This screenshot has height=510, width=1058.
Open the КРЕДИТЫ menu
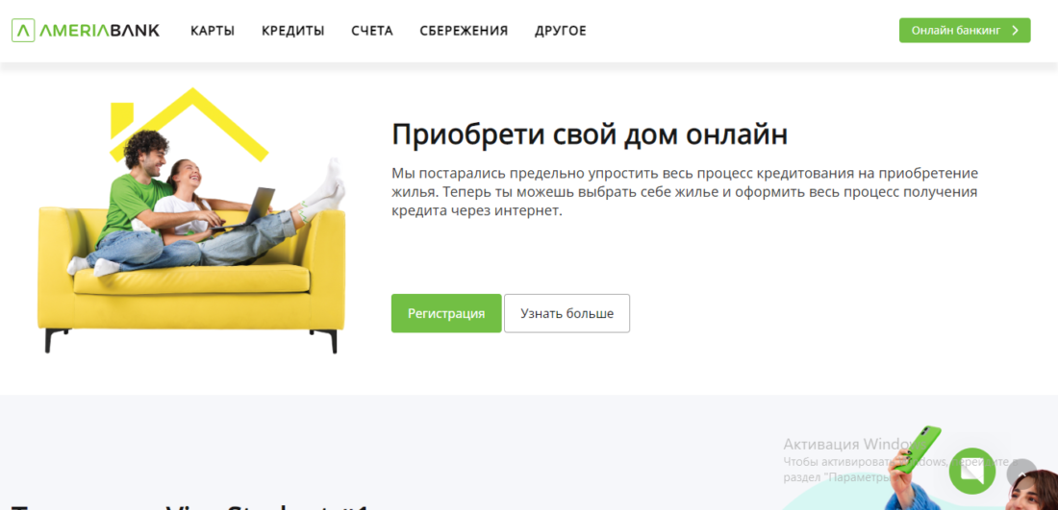pyautogui.click(x=292, y=31)
